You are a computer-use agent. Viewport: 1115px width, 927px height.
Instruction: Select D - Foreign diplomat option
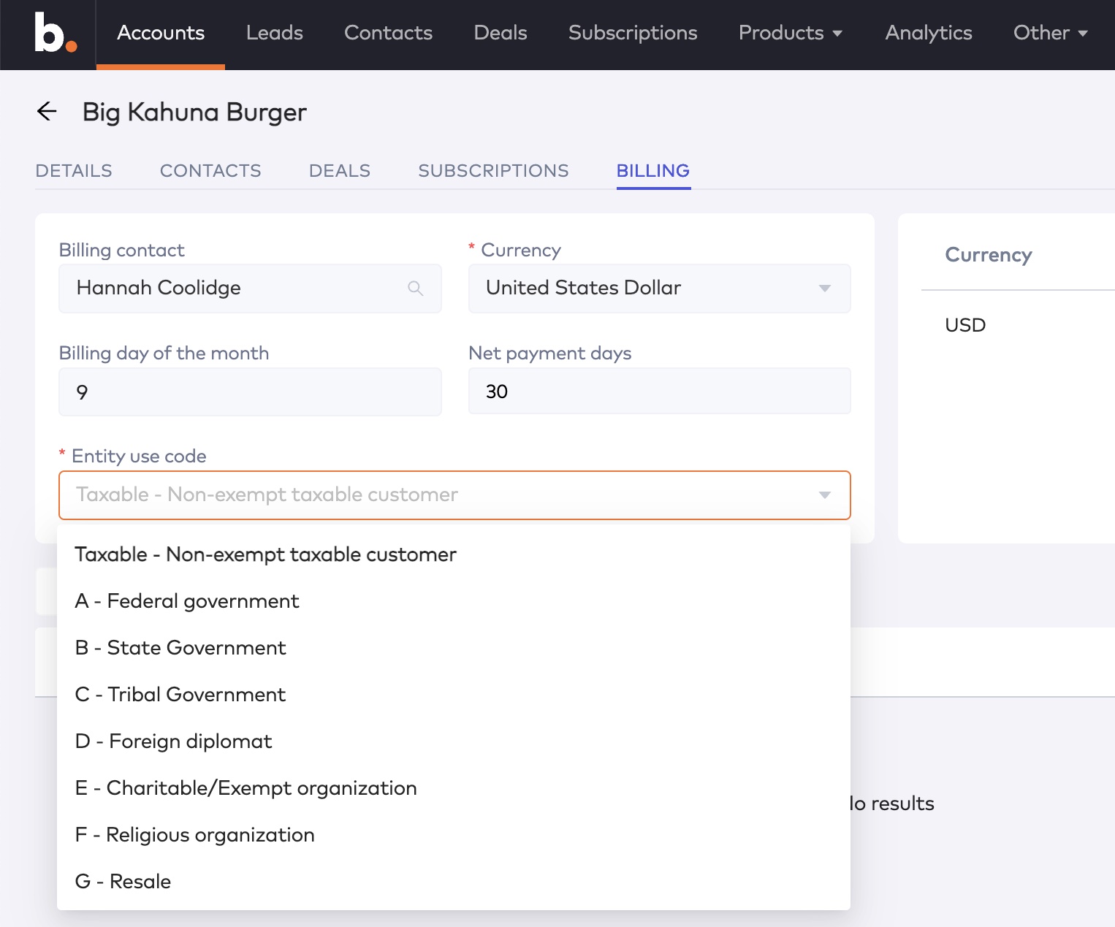(454, 741)
